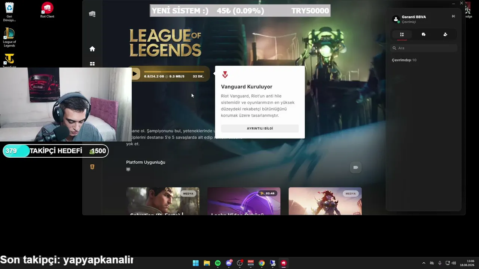This screenshot has height=269, width=479.
Task: Click the League of Legends download progress bar
Action: pyautogui.click(x=174, y=72)
